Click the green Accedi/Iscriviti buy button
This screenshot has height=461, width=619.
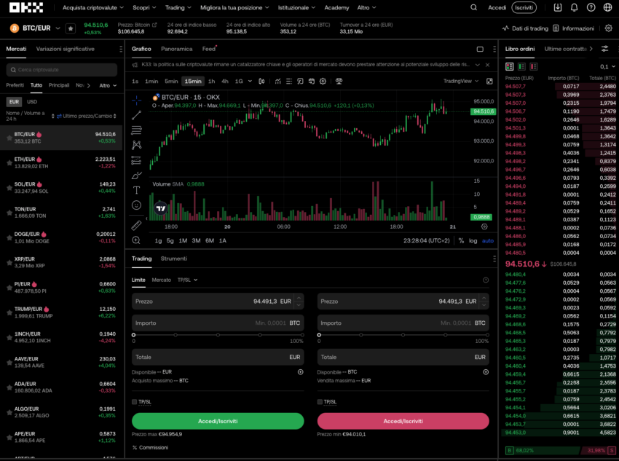click(218, 421)
